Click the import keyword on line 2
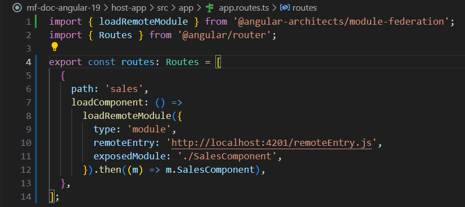The width and height of the screenshot is (465, 207). pos(66,35)
